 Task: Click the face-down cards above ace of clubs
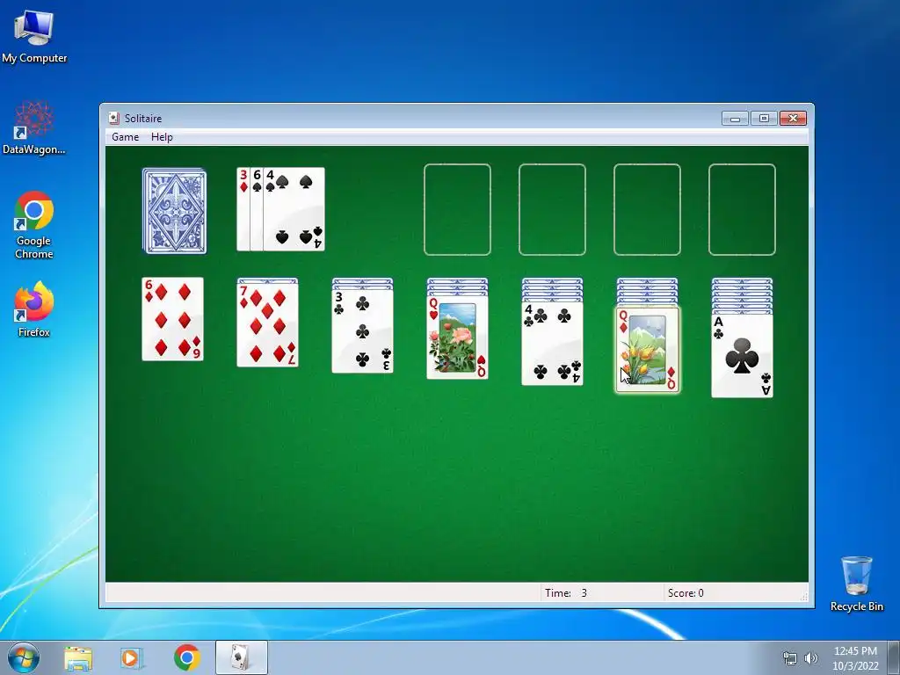coord(742,295)
